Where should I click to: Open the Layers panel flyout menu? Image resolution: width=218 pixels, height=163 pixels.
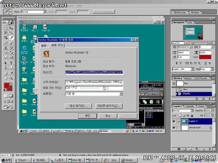213,106
